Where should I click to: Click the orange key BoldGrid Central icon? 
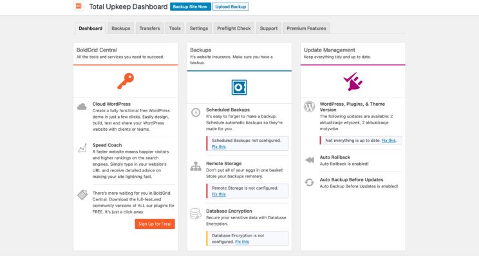126,81
